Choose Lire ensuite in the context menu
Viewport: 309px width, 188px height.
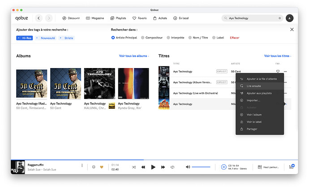coord(260,86)
